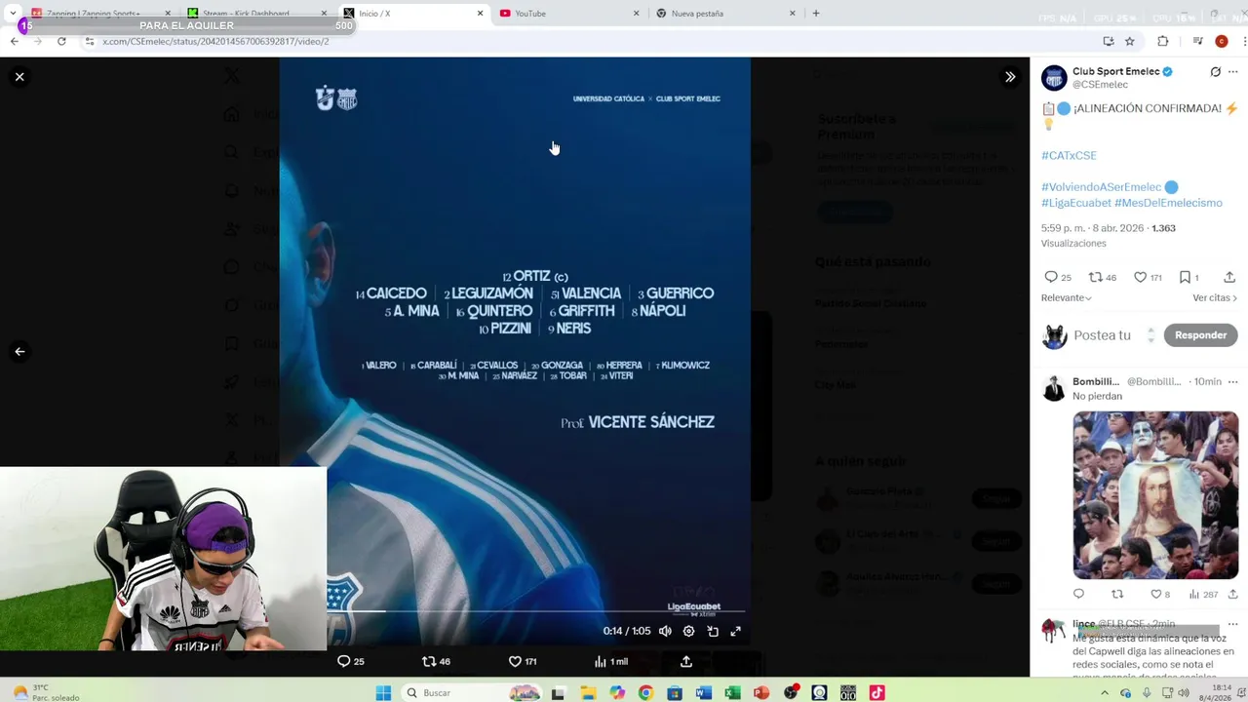The width and height of the screenshot is (1248, 702).
Task: Open the Jesus meme image in Bombilli reply
Action: tap(1155, 495)
